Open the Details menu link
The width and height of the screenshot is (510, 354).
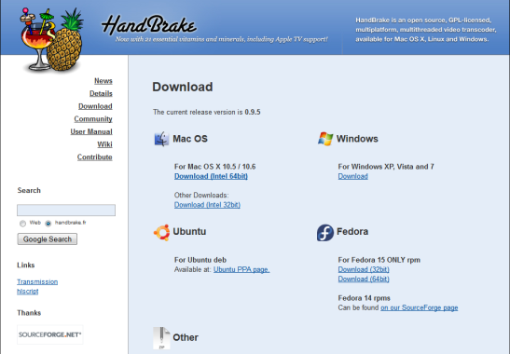pos(101,93)
